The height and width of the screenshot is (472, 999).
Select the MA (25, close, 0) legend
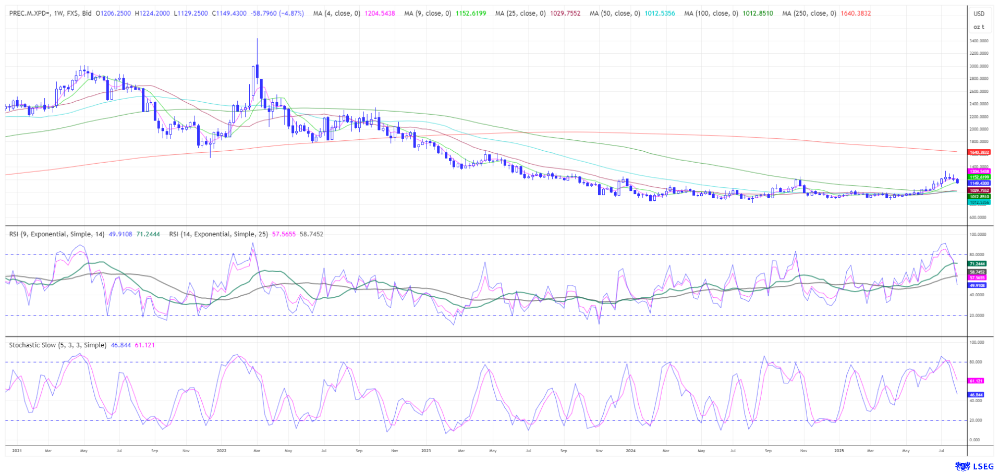(x=520, y=13)
